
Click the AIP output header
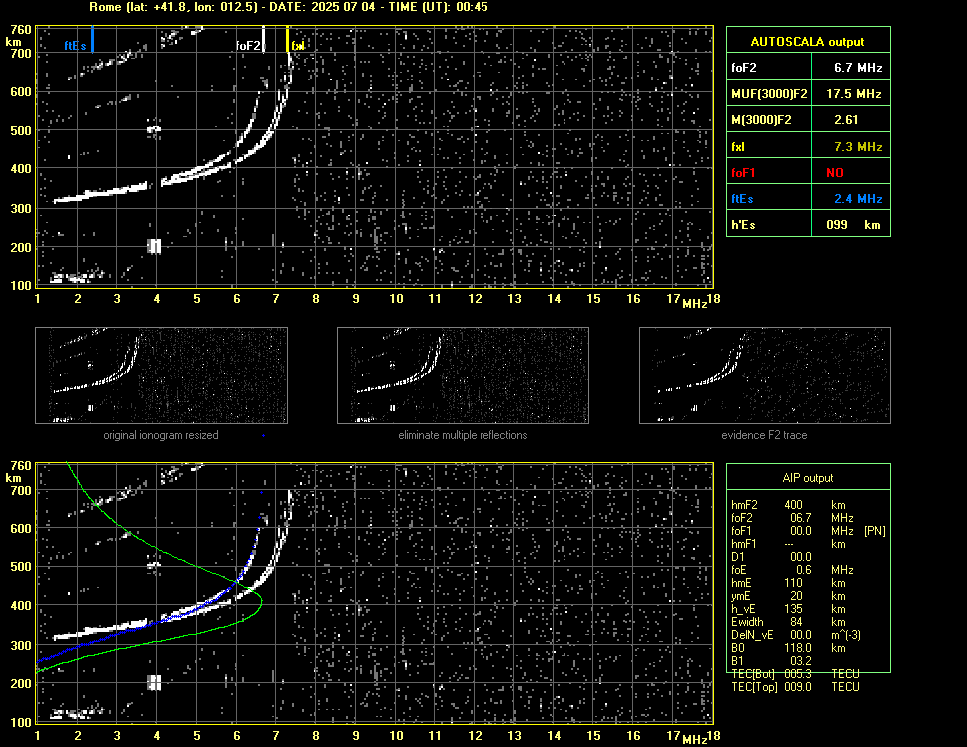[808, 478]
